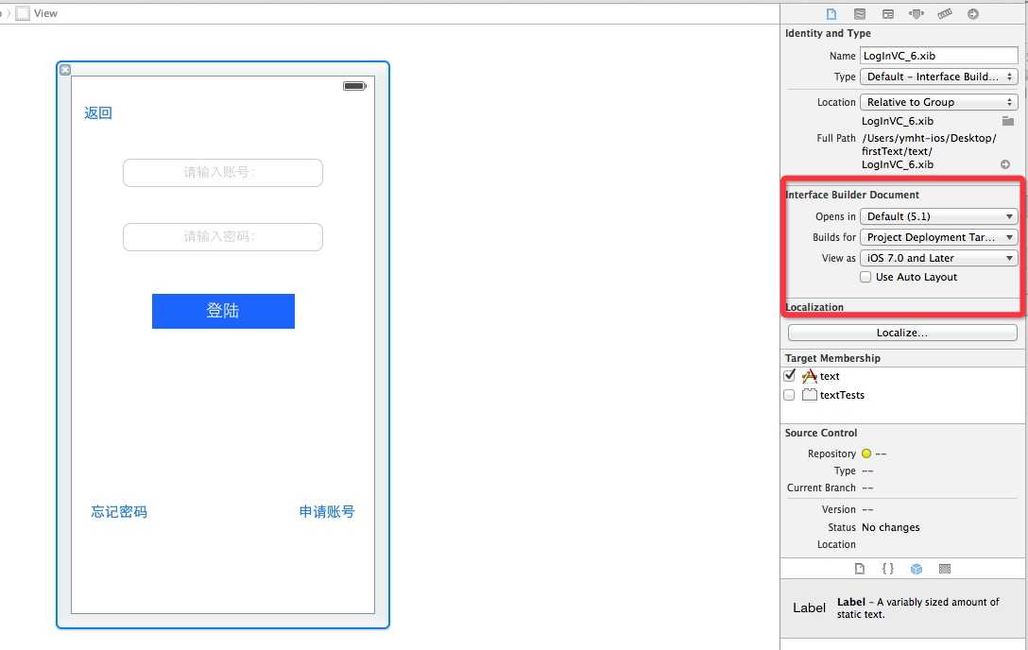
Task: Show the Object library cube icon
Action: (917, 569)
